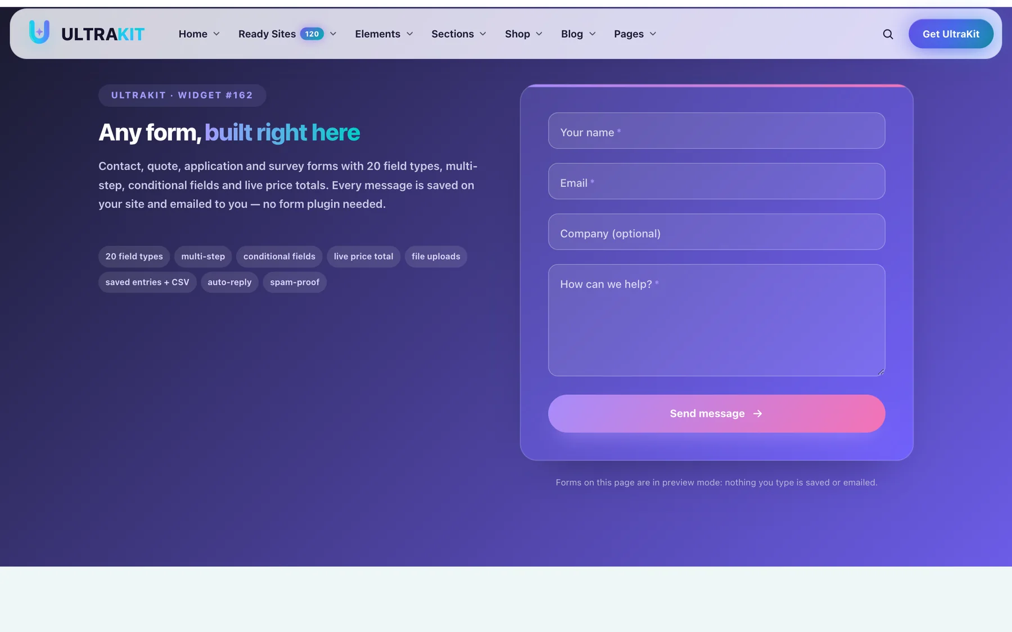Focus the Email input field
The height and width of the screenshot is (632, 1012).
pyautogui.click(x=717, y=181)
